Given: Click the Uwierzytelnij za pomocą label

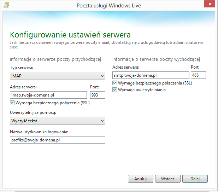Looking at the screenshot, I should [x=33, y=112].
